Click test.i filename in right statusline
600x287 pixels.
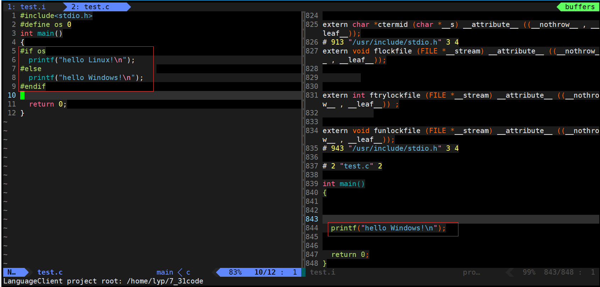(x=323, y=272)
